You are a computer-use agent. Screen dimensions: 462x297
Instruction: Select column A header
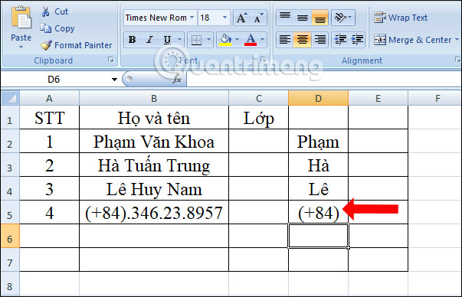[49, 98]
